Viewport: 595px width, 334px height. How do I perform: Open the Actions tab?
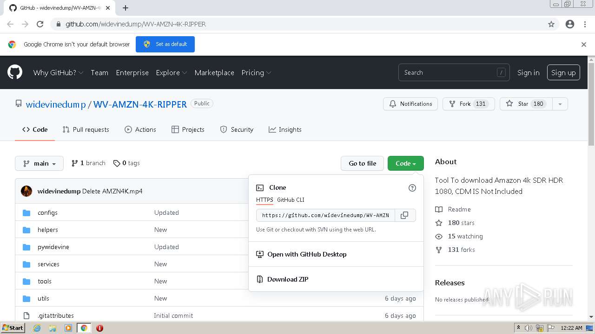140,129
